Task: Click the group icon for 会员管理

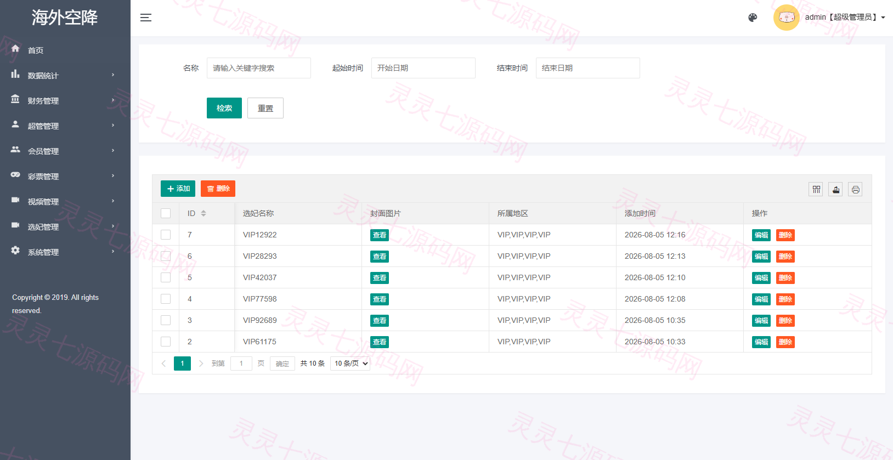Action: coord(15,150)
